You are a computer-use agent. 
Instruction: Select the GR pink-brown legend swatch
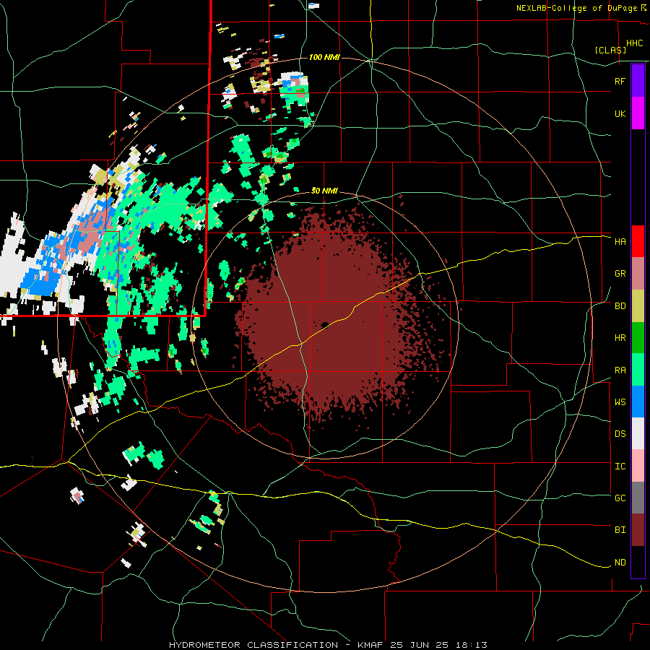point(638,274)
